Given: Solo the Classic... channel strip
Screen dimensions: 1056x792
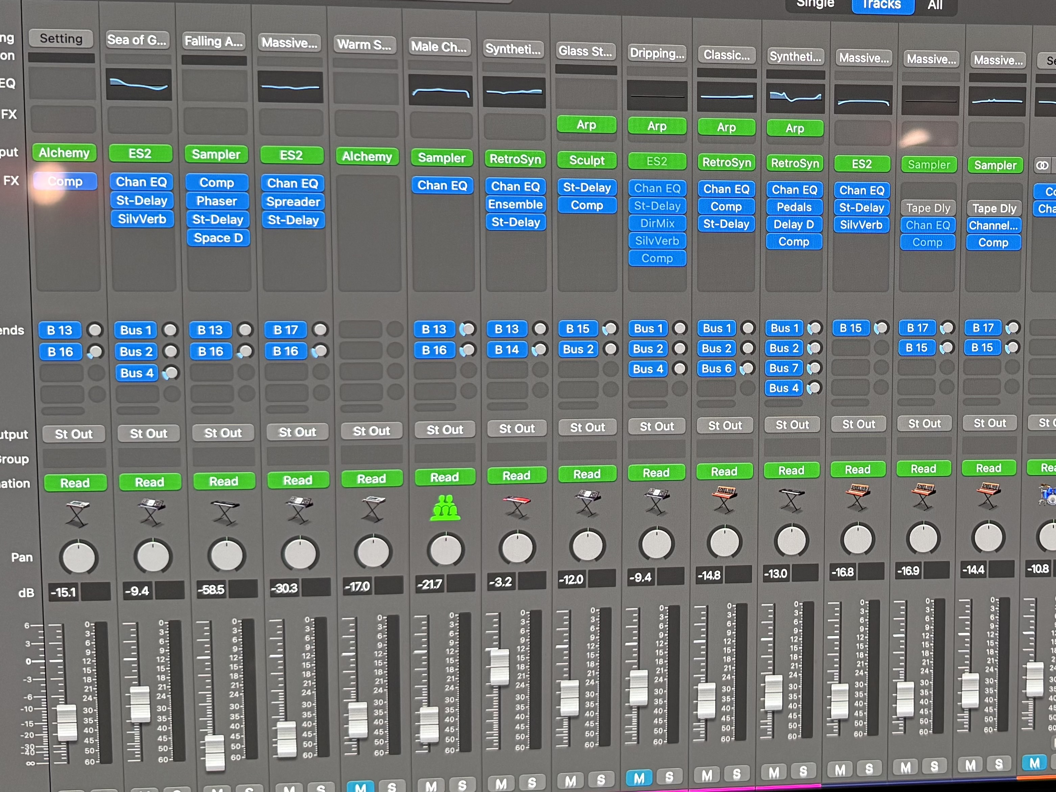Looking at the screenshot, I should pos(736,774).
